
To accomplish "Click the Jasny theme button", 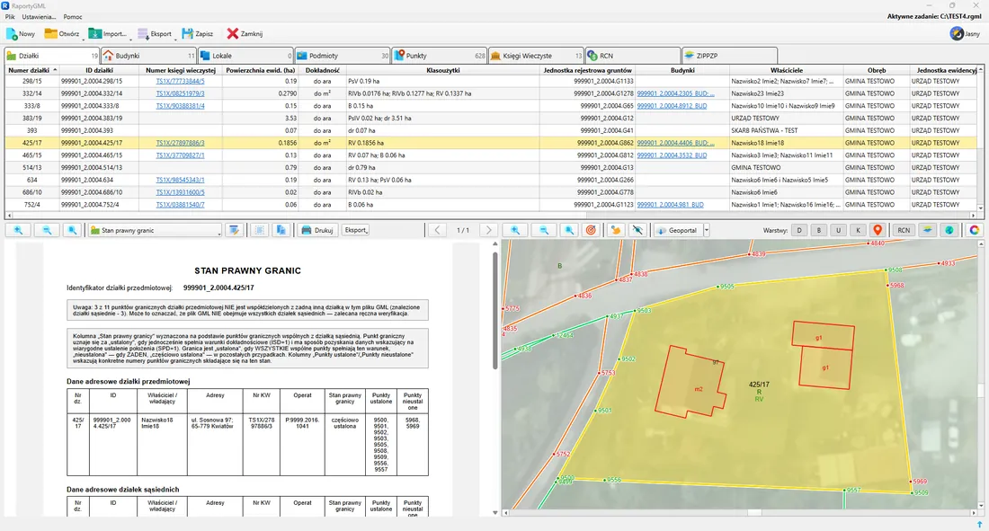I will click(x=966, y=34).
